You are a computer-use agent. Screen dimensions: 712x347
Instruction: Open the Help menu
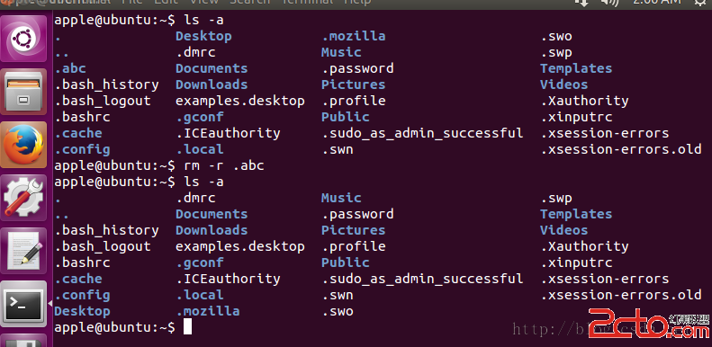point(357,3)
